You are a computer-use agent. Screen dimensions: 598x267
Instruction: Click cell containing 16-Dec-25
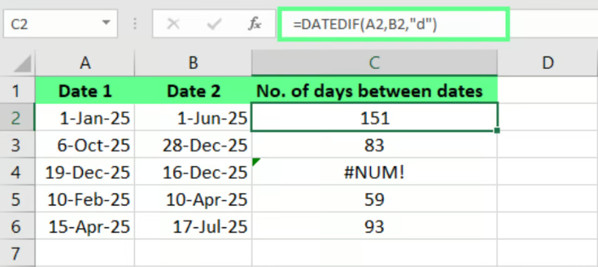193,172
